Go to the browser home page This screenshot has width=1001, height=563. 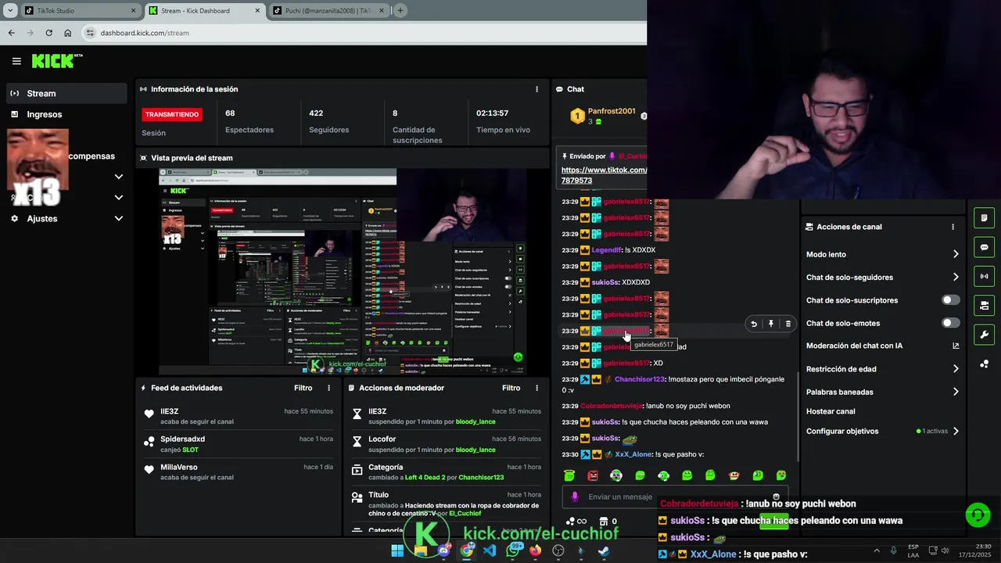click(x=68, y=33)
